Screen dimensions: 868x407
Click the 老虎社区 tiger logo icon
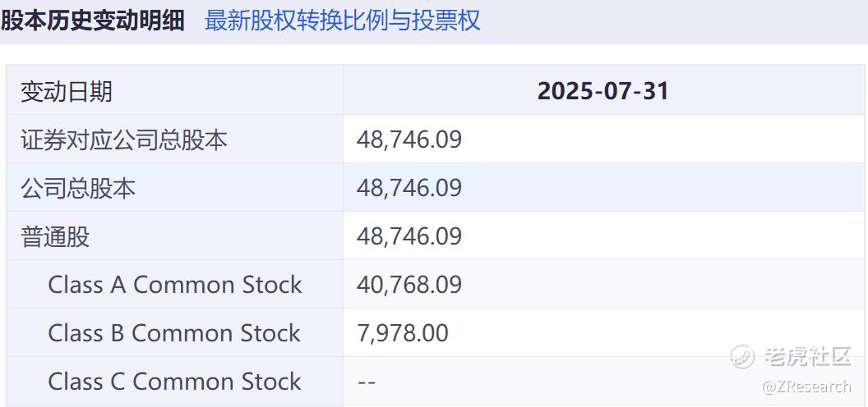click(x=742, y=356)
